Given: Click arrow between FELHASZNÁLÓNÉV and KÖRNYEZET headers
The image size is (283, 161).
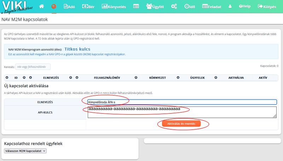Looking at the screenshot, I should point(136,77).
